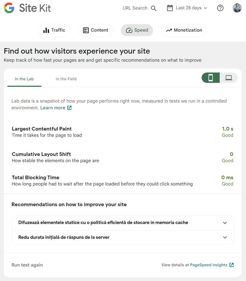
Task: Select the In the Lab tab
Action: [24, 79]
